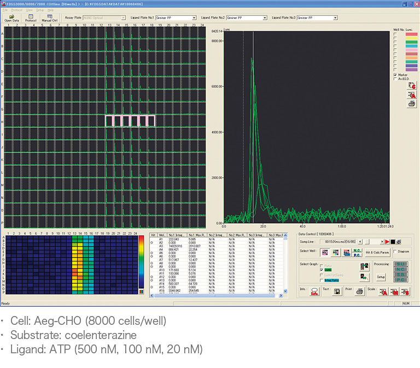Click the Open Data toolbar icon

(x=12, y=18)
